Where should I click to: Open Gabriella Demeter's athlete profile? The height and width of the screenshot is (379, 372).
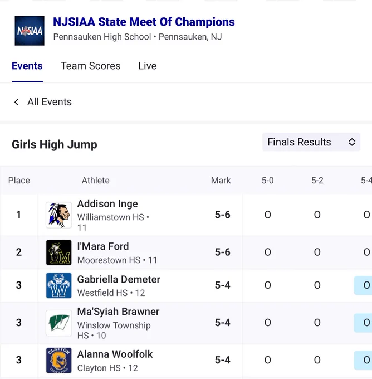[119, 279]
